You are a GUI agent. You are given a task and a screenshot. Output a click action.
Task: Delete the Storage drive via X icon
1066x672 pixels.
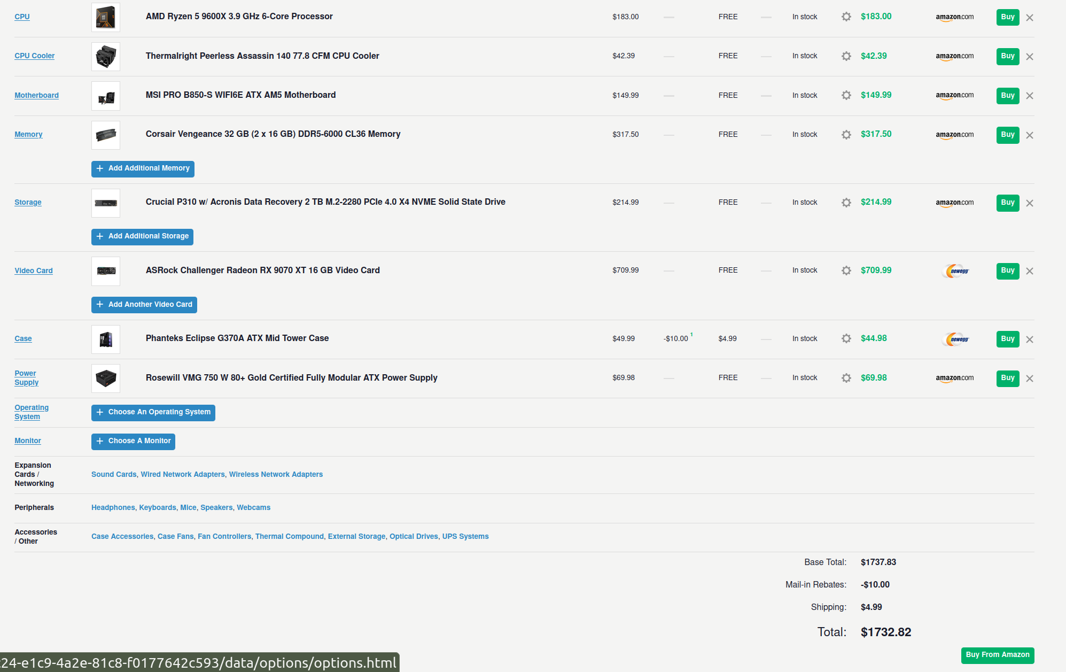[1030, 203]
